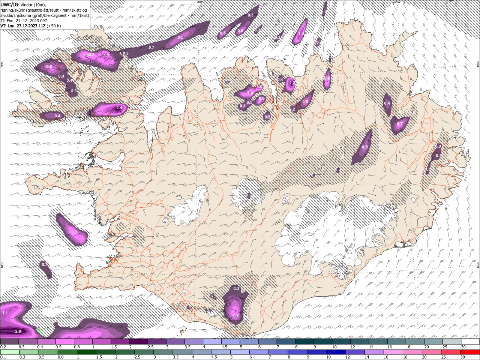
Task: Select the 2.2 precipitation value on the map
Action: click(x=292, y=83)
